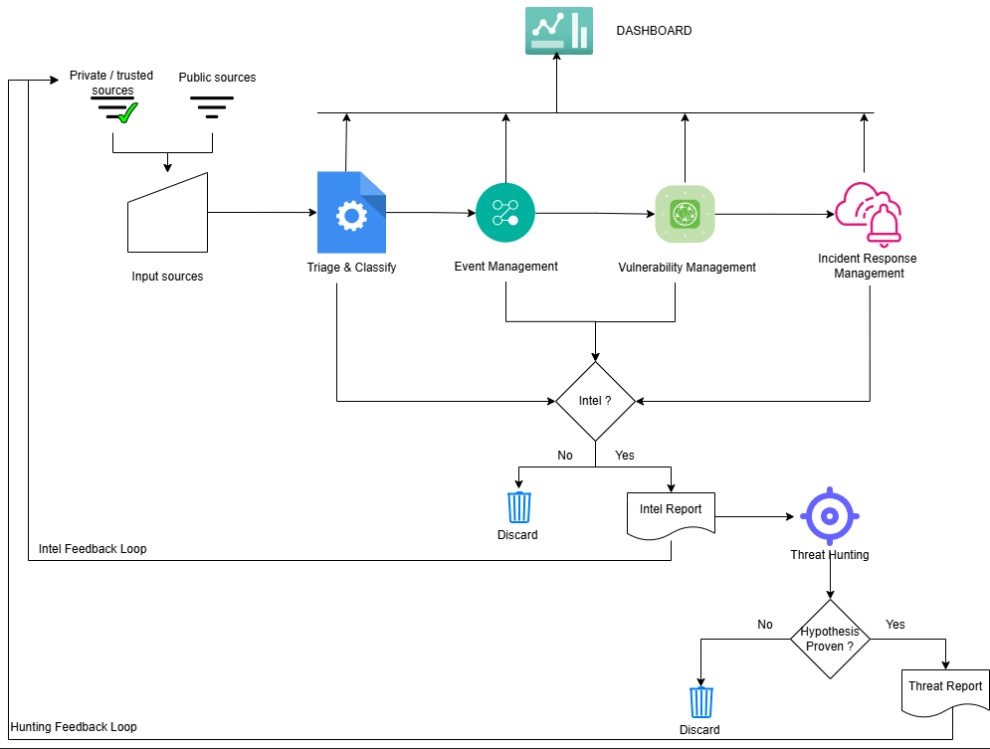The width and height of the screenshot is (990, 749).
Task: Click the "Incident Response Management" text label
Action: [868, 266]
